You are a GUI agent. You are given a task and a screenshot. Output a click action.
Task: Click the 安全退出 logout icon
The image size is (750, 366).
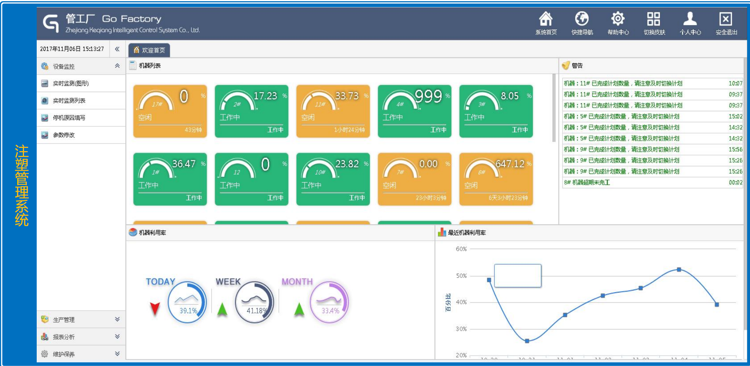pos(726,19)
